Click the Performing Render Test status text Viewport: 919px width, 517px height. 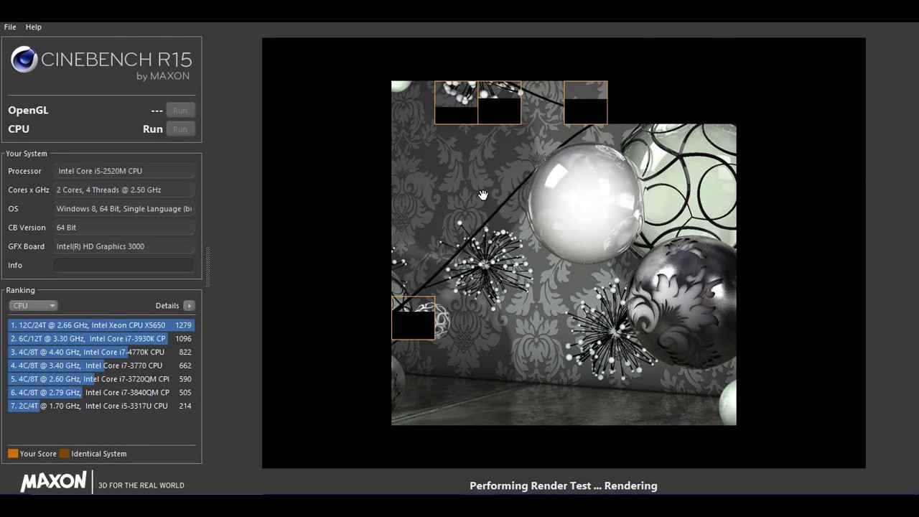pos(564,486)
